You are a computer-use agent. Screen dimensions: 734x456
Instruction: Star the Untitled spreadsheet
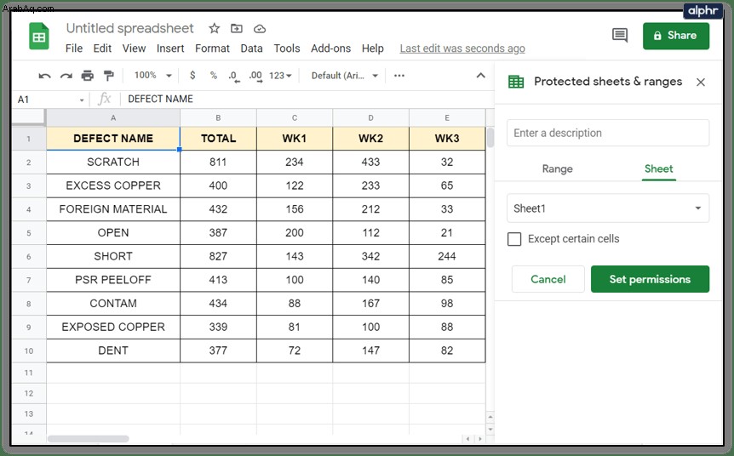point(215,29)
